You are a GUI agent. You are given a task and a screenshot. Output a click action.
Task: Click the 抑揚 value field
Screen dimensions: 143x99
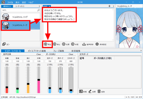click(39, 61)
